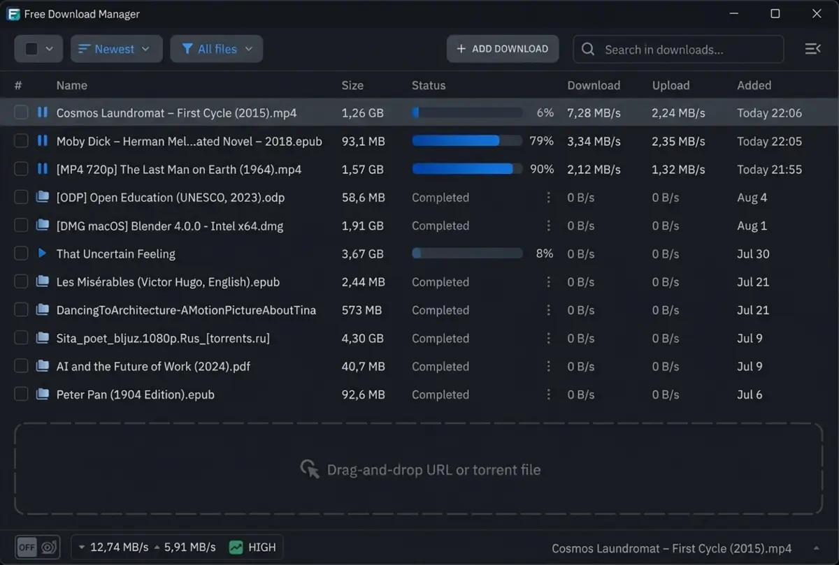
Task: Open more options for Open Education odp
Action: [x=549, y=198]
